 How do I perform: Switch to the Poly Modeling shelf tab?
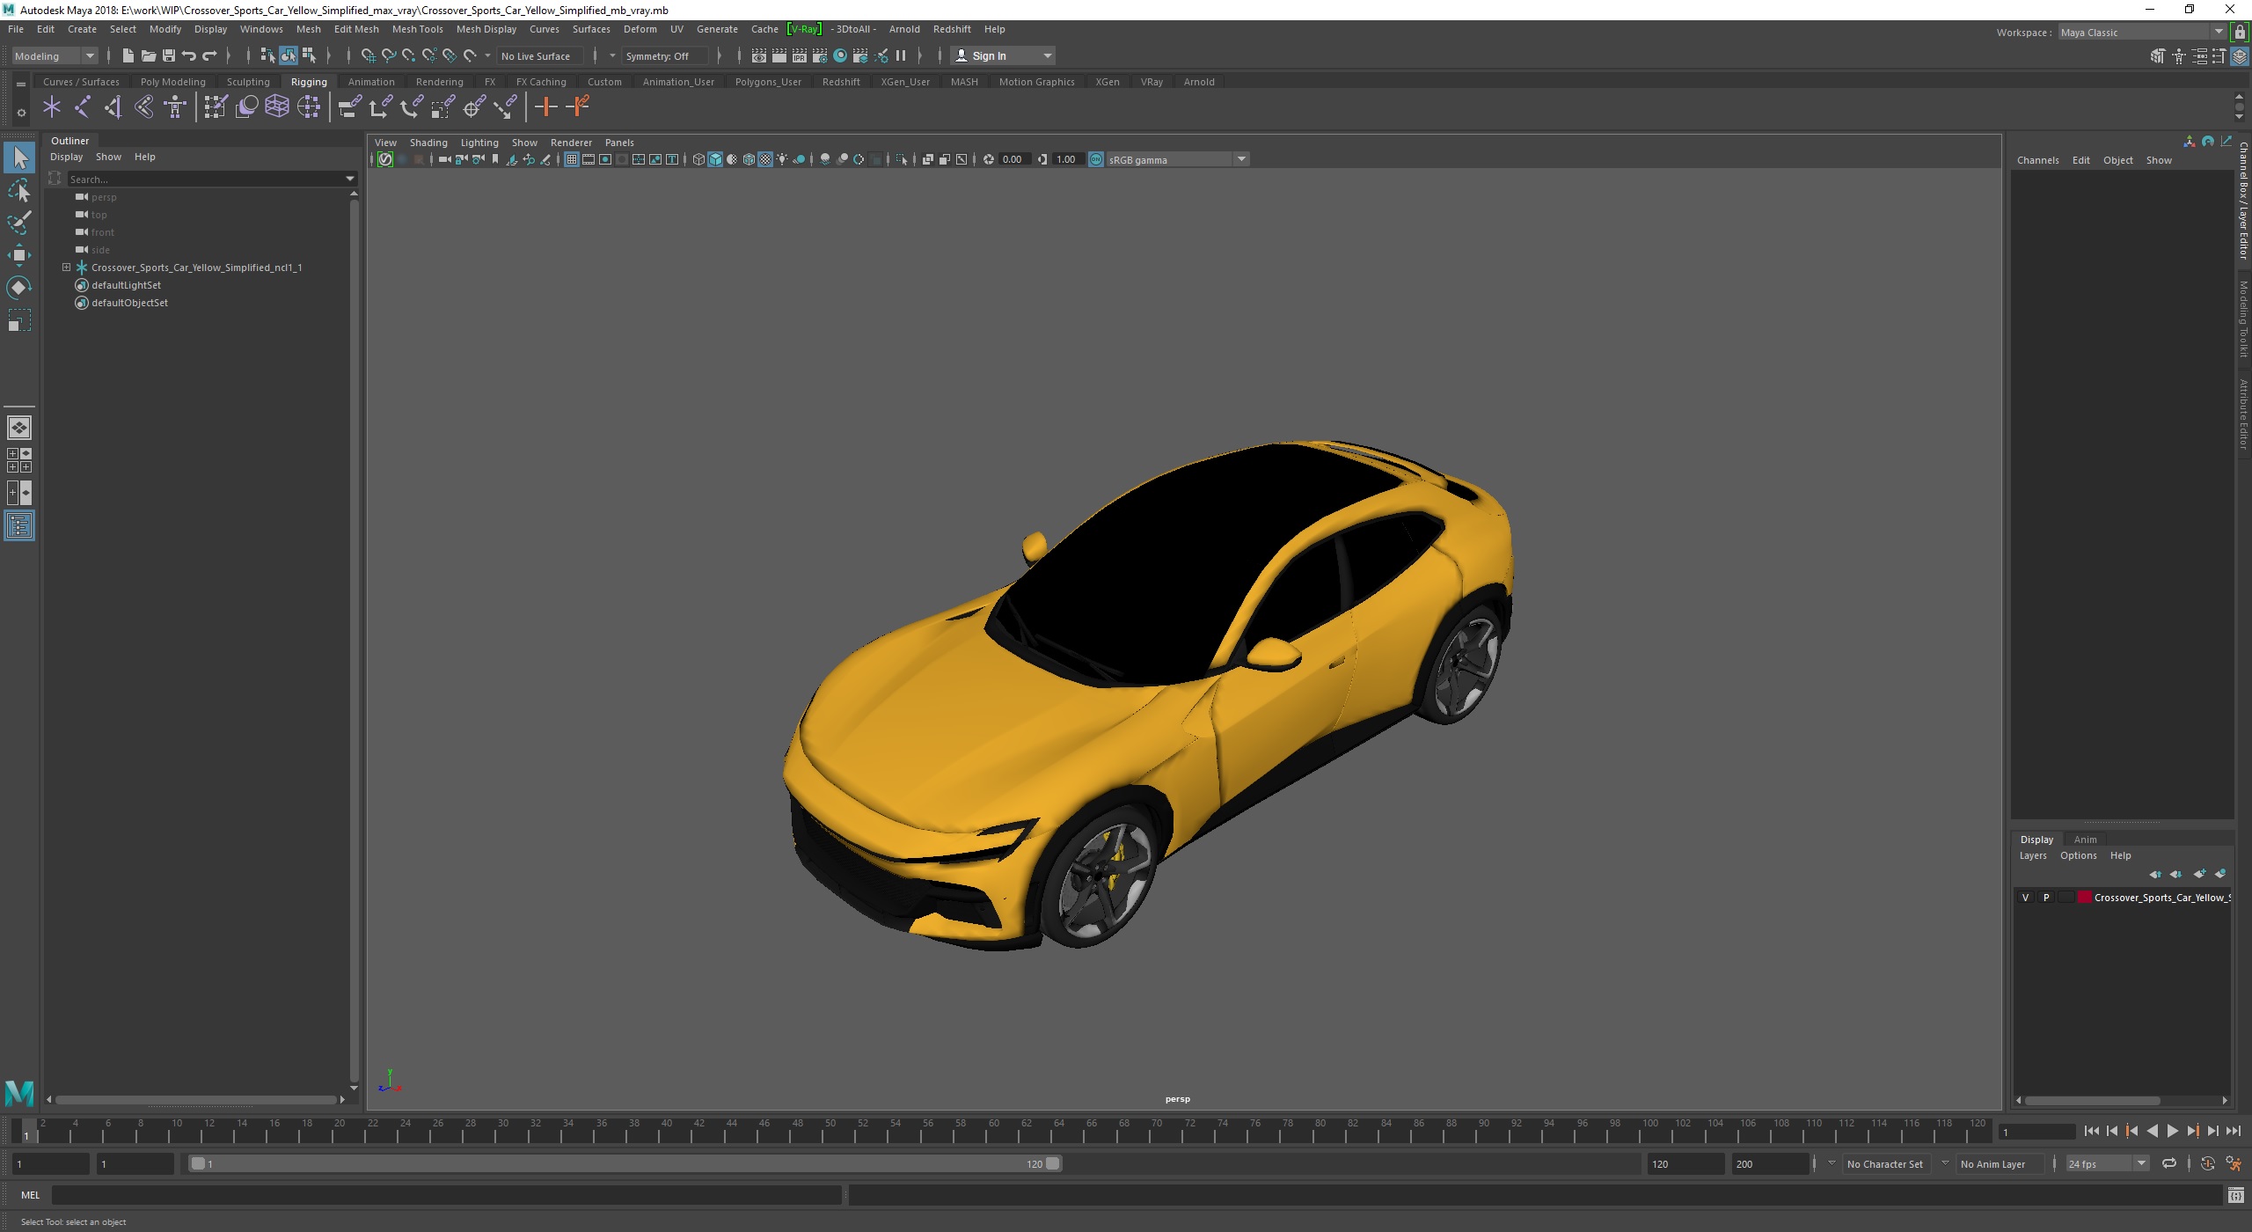click(172, 82)
